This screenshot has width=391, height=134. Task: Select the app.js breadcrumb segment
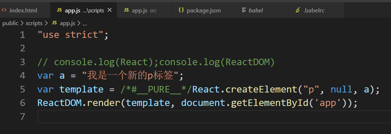(68, 23)
